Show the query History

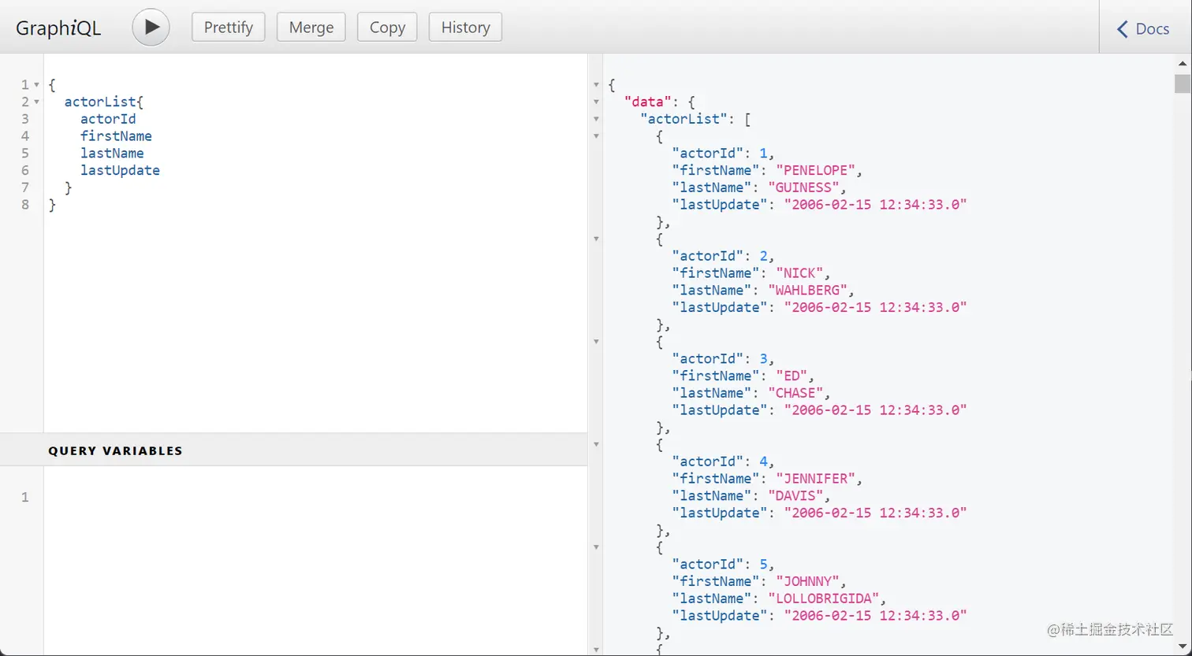465,28
